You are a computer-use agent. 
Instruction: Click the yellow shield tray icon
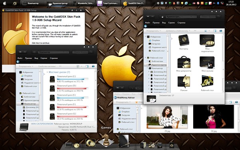tap(182, 3)
